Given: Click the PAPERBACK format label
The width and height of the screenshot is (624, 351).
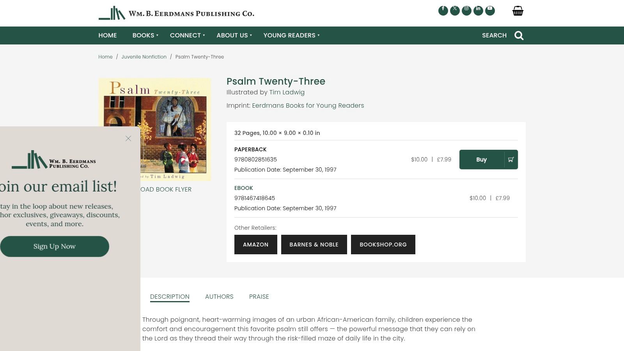Looking at the screenshot, I should (x=250, y=149).
